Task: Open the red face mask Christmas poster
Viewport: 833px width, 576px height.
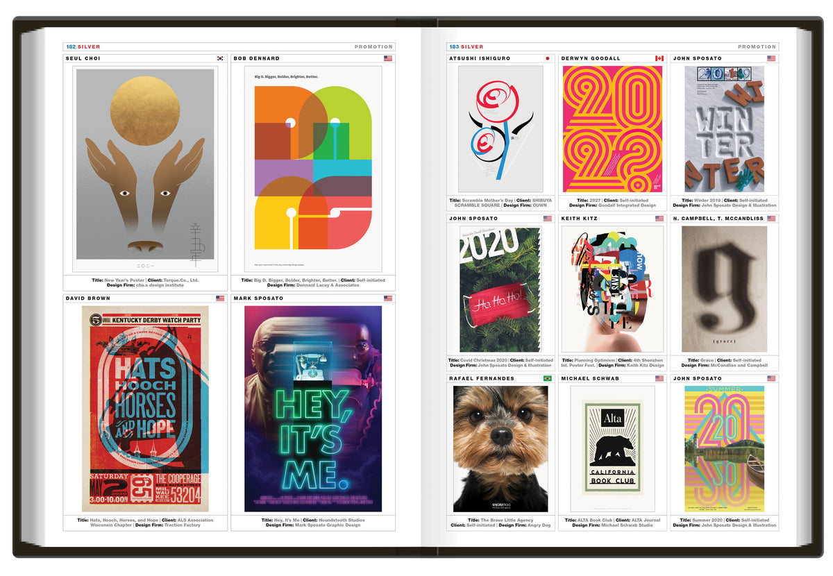Action: (x=500, y=289)
